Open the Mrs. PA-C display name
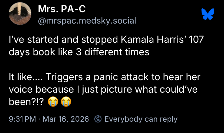Viewport: 224px width, 133px height. coord(62,9)
